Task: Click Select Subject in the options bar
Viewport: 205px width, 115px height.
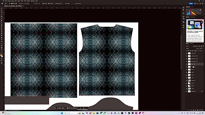Action: pos(67,4)
